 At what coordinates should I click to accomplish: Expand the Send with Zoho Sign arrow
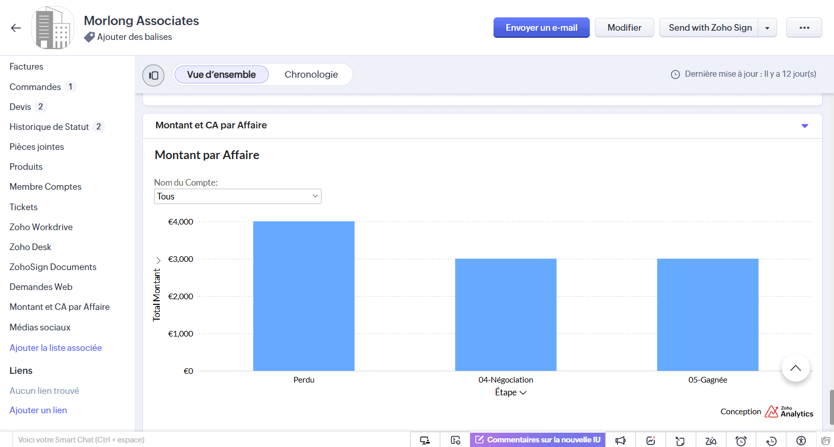(767, 28)
